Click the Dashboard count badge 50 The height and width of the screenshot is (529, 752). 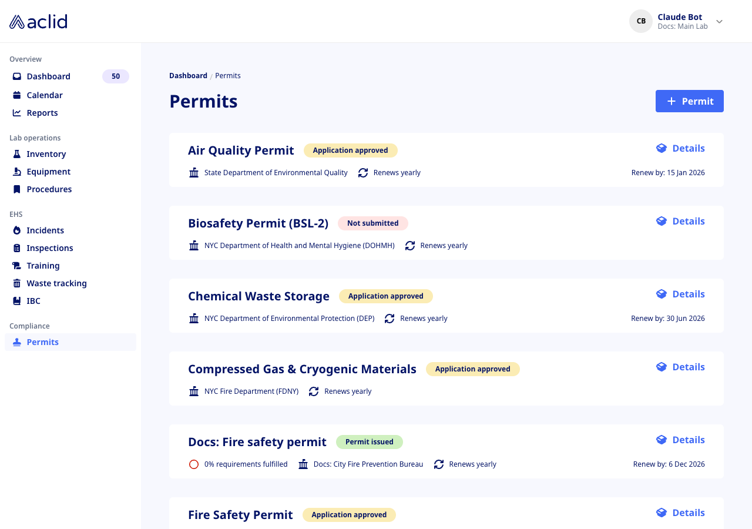pos(116,76)
